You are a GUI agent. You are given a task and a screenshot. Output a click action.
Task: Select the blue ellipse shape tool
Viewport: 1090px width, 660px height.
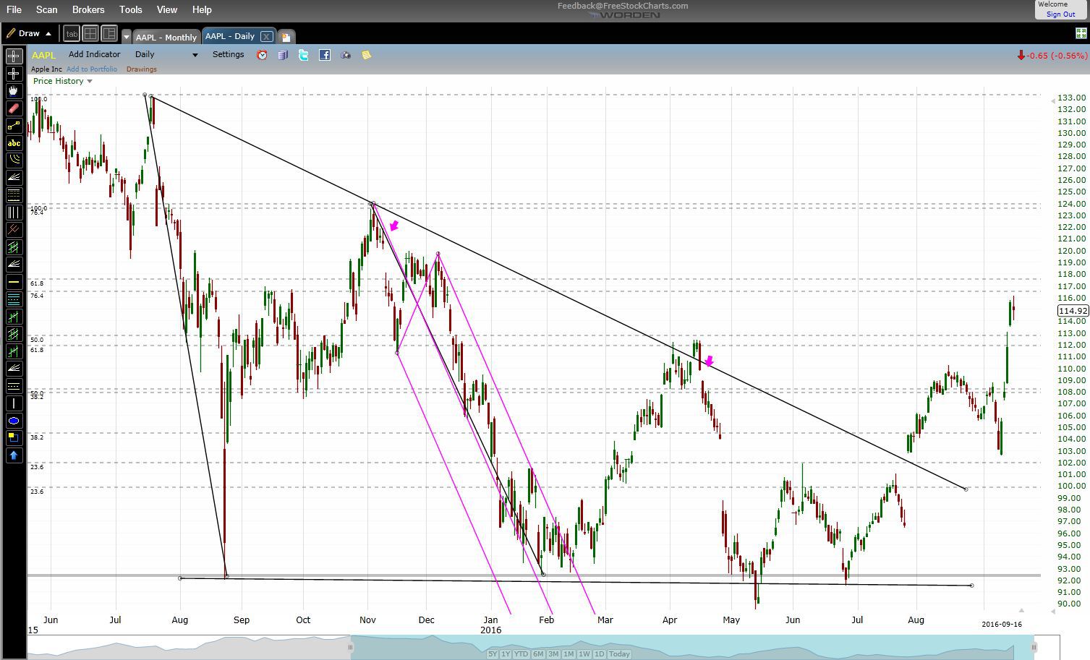click(13, 421)
